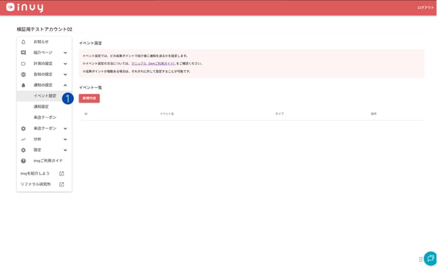Image resolution: width=437 pixels, height=267 pixels.
Task: Click ログアウト in the header
Action: coord(425,7)
